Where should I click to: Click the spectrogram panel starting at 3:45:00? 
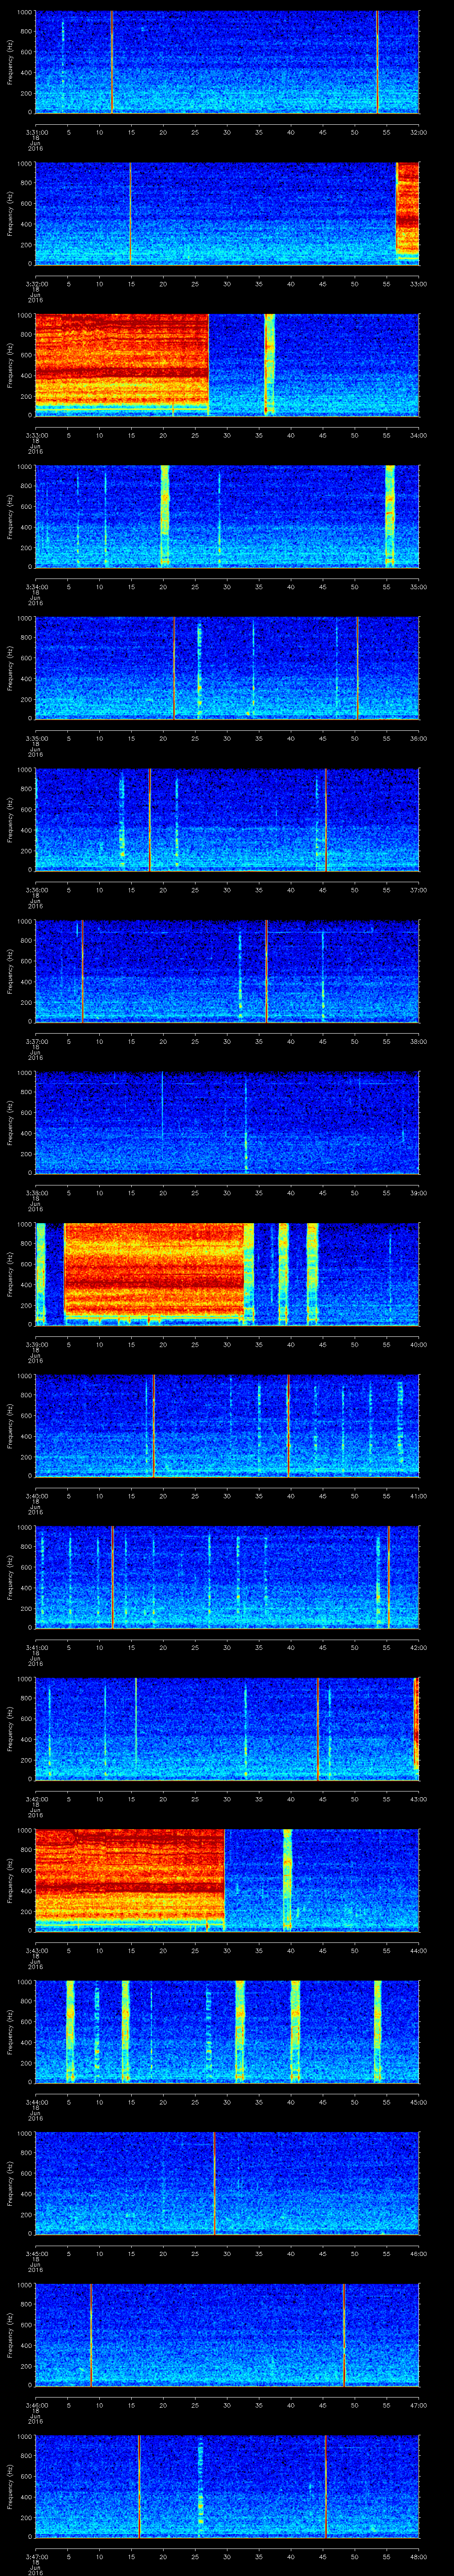227,2183
